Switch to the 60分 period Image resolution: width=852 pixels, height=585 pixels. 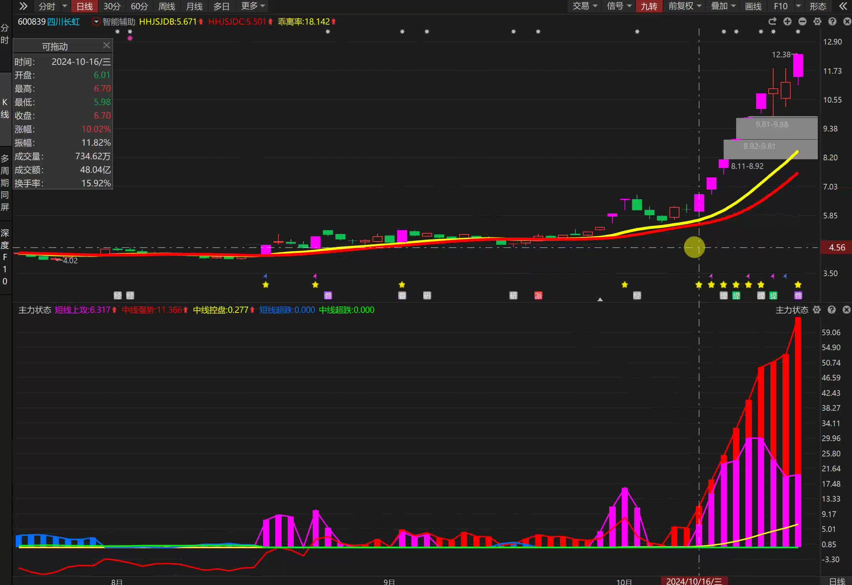139,6
